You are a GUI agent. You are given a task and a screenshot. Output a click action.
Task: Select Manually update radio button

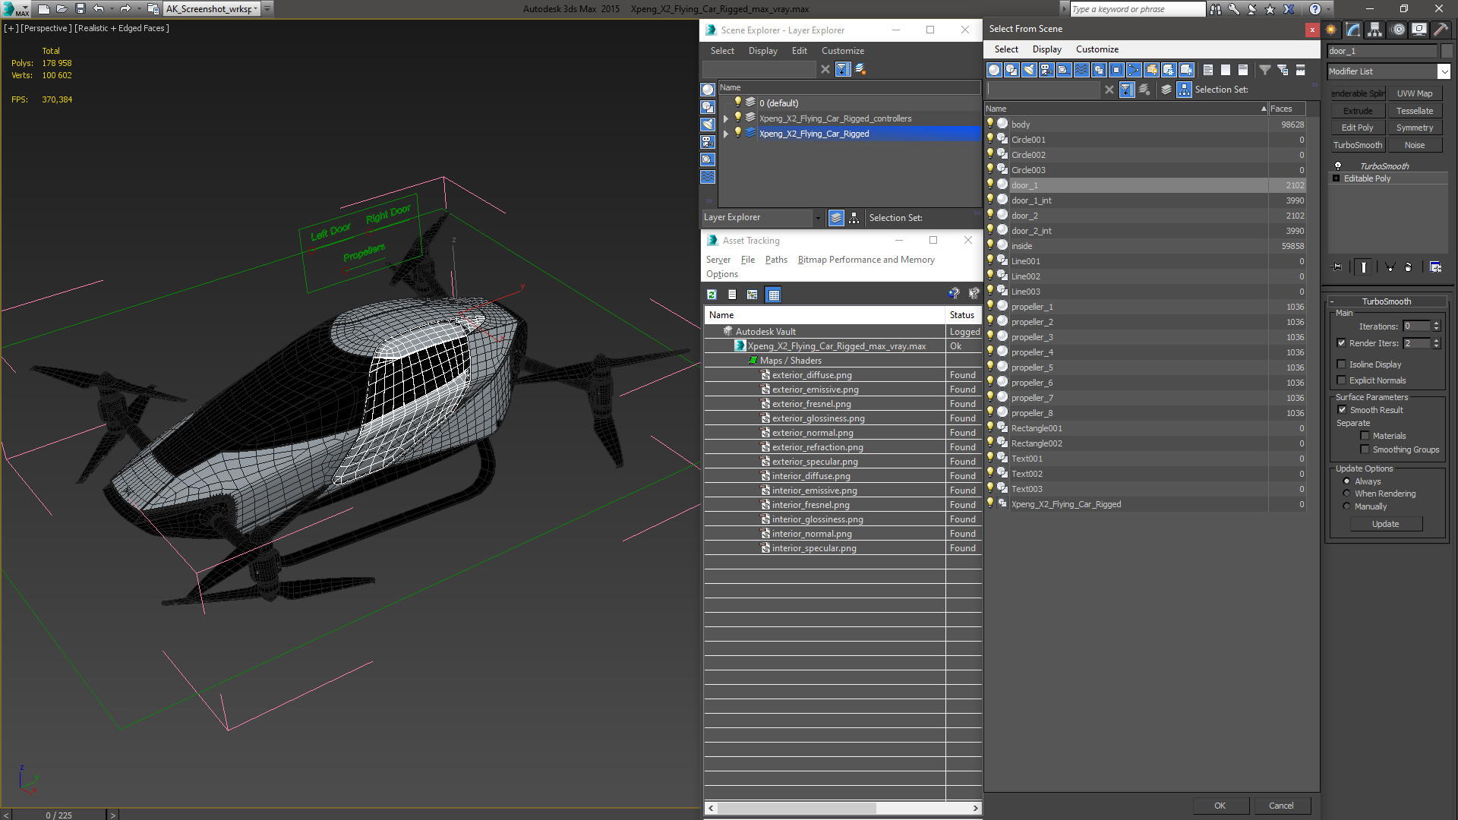(1347, 506)
